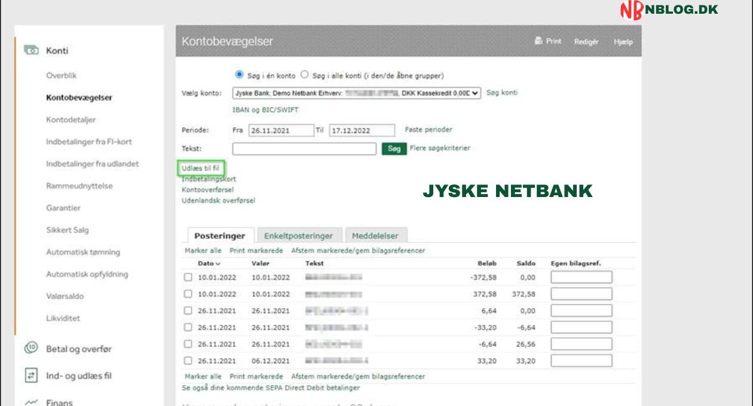
Task: Click top 'Marker alle' link above table
Action: (x=203, y=251)
